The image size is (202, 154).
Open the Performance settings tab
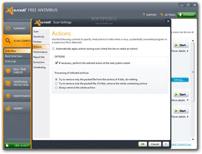pyautogui.click(x=41, y=52)
